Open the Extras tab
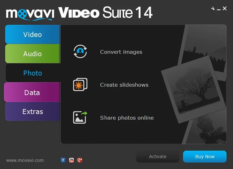Image resolution: width=233 pixels, height=169 pixels. tap(33, 112)
